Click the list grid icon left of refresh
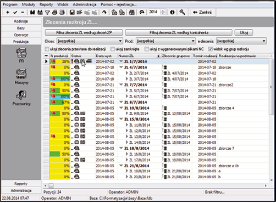276x203 pixels. (x=131, y=12)
